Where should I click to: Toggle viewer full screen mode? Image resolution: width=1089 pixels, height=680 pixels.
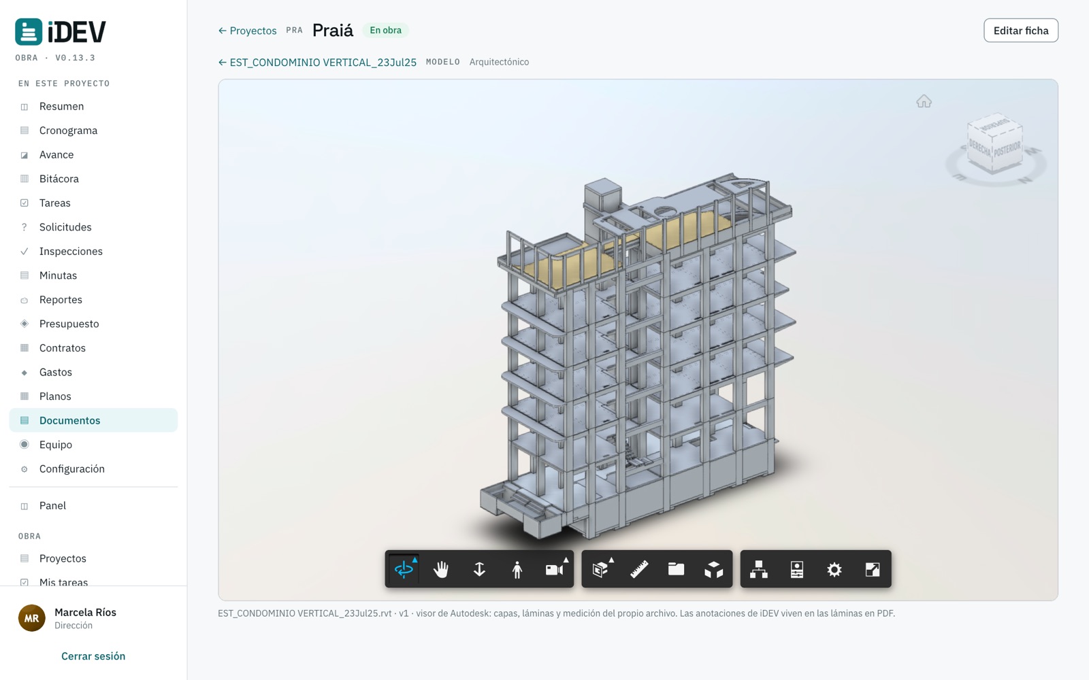coord(873,568)
